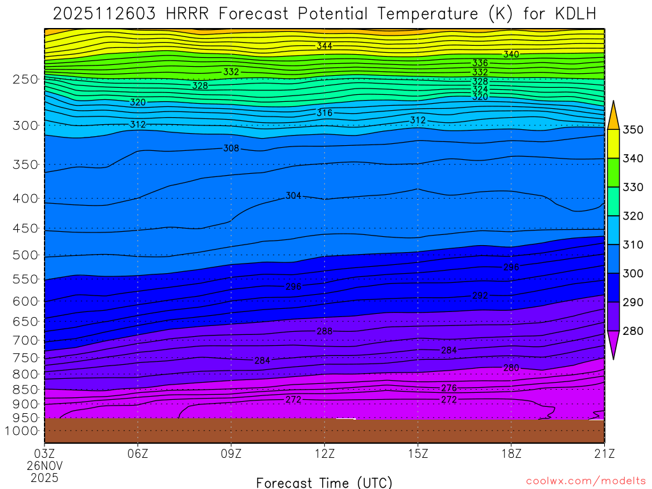Click the chart title mentioning HRRR Forecast Potential Temperature
652x489 pixels.
point(324,14)
